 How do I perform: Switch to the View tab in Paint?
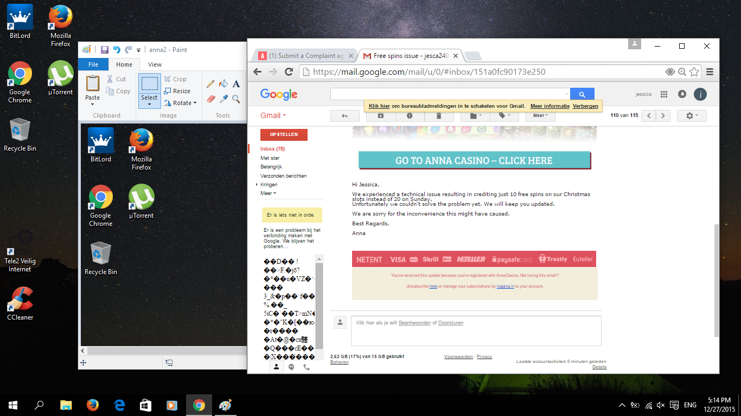tap(155, 64)
